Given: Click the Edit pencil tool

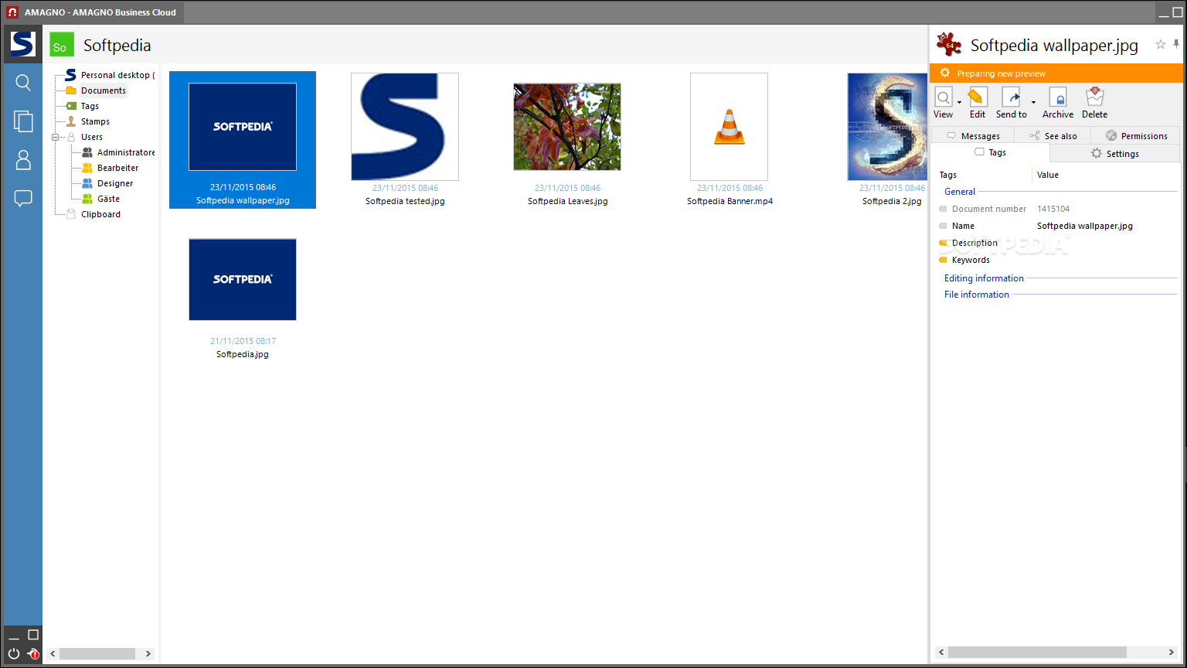Looking at the screenshot, I should 978,97.
